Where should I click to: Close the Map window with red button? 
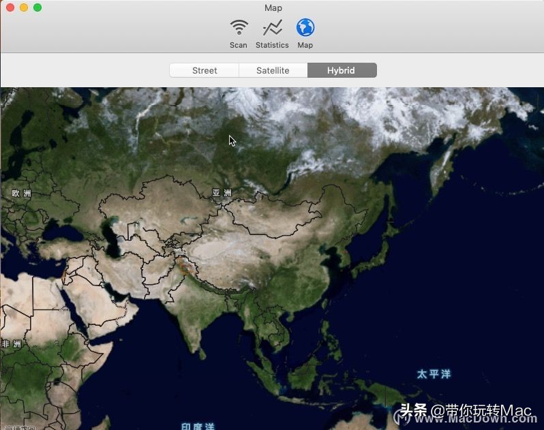click(x=10, y=7)
